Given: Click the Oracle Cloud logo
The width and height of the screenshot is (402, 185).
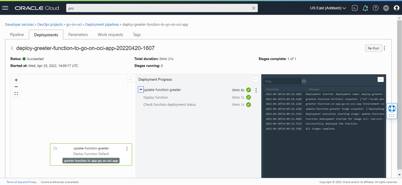Looking at the screenshot, I should click(x=37, y=8).
